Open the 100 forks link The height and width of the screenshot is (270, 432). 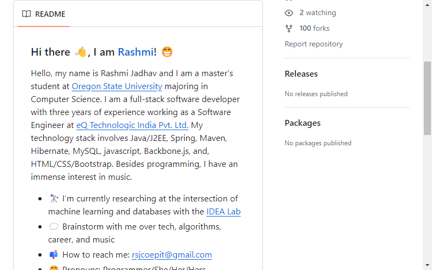click(314, 29)
